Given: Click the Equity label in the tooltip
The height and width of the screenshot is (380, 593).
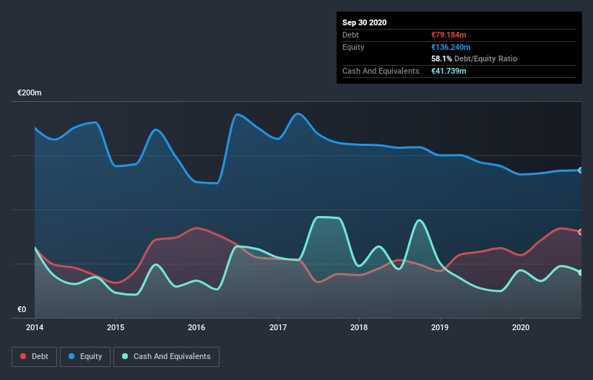Looking at the screenshot, I should (x=353, y=47).
